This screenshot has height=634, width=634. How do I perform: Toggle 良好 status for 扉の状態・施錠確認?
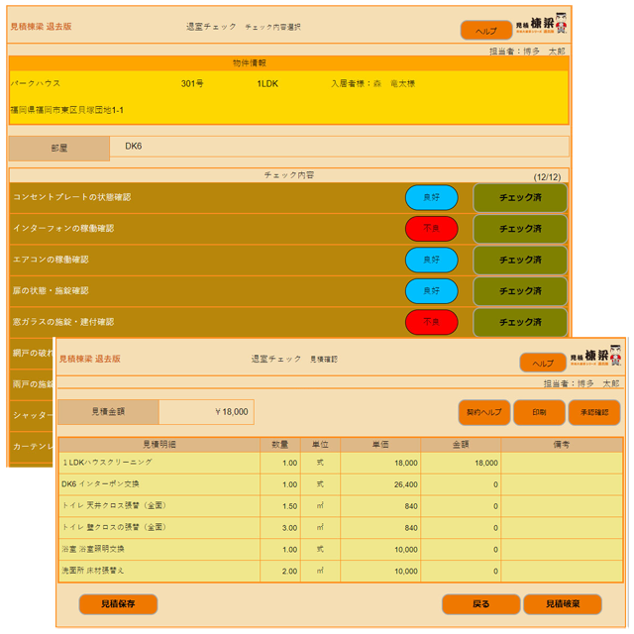click(431, 291)
